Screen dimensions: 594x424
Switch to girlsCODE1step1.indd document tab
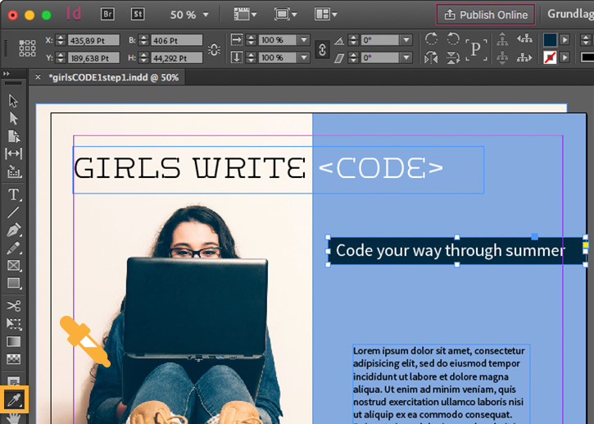point(114,77)
